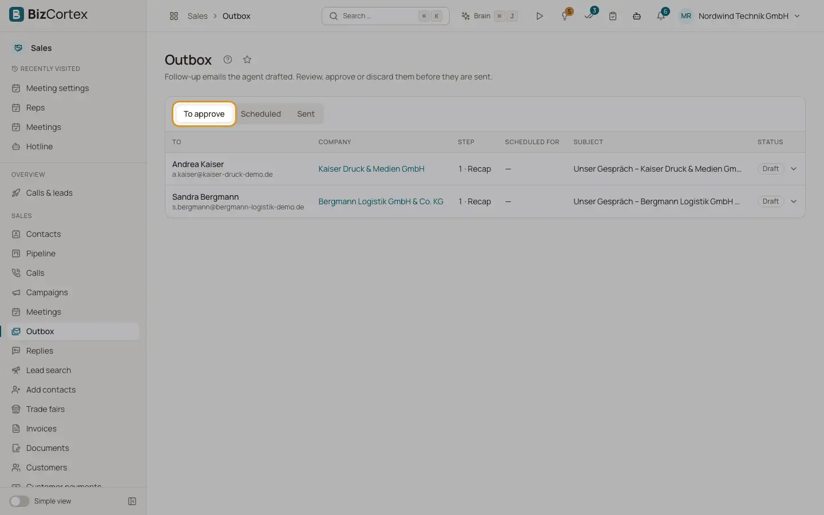Click the clipboard checklist icon in the top bar
This screenshot has height=515, width=824.
click(613, 16)
